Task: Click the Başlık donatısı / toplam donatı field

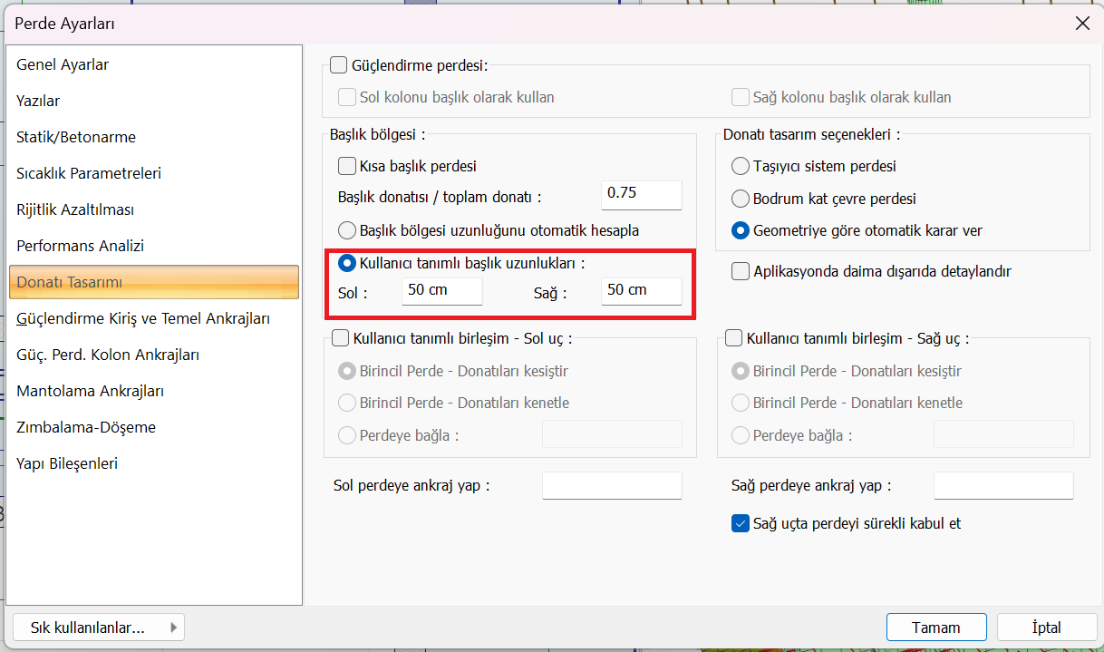Action: click(641, 194)
